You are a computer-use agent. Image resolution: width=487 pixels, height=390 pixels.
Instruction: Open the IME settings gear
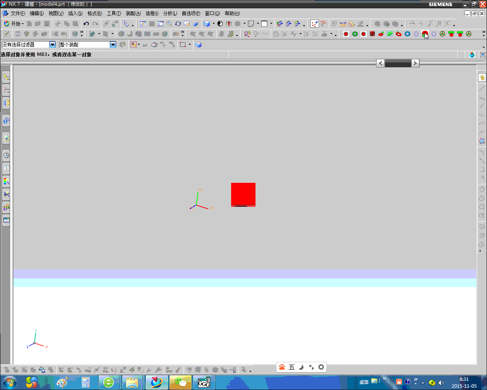[x=321, y=367]
